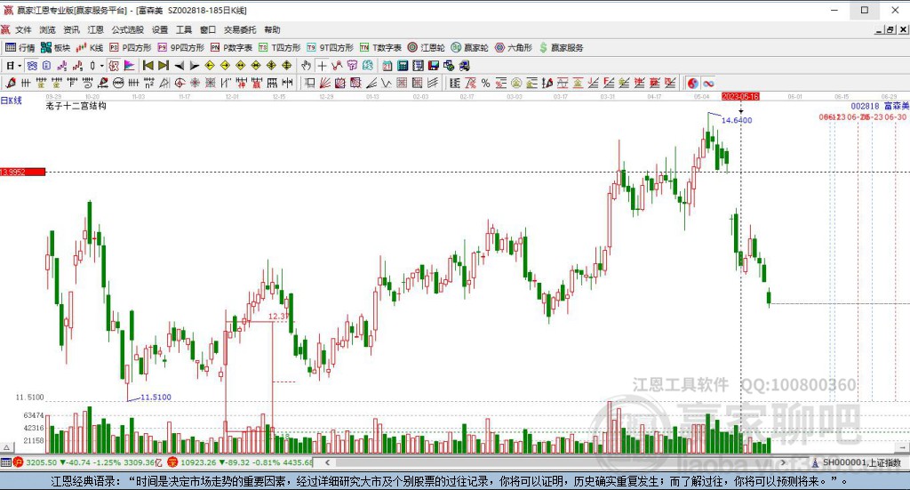Viewport: 910px width, 490px height.
Task: Open the calculator icon
Action: click(x=403, y=66)
